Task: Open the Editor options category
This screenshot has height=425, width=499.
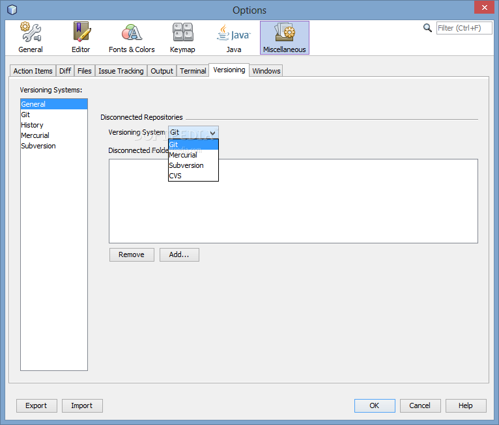Action: pos(81,38)
